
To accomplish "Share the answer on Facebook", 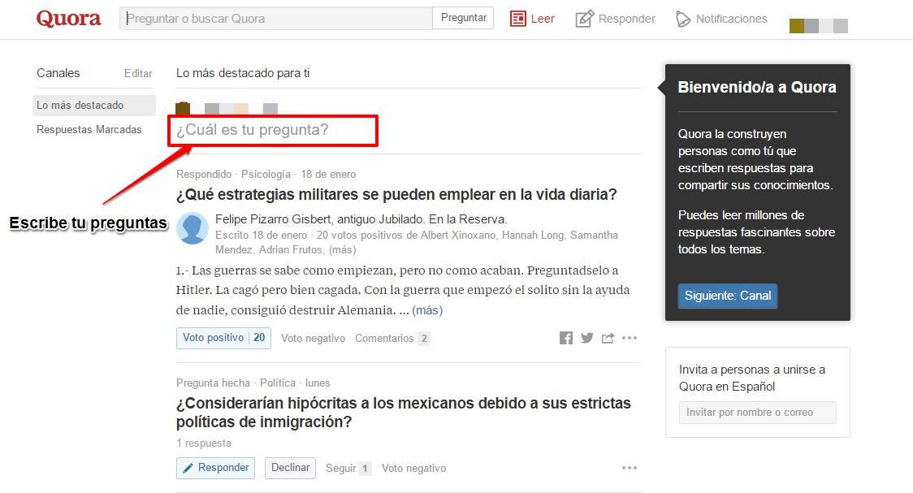I will [566, 338].
